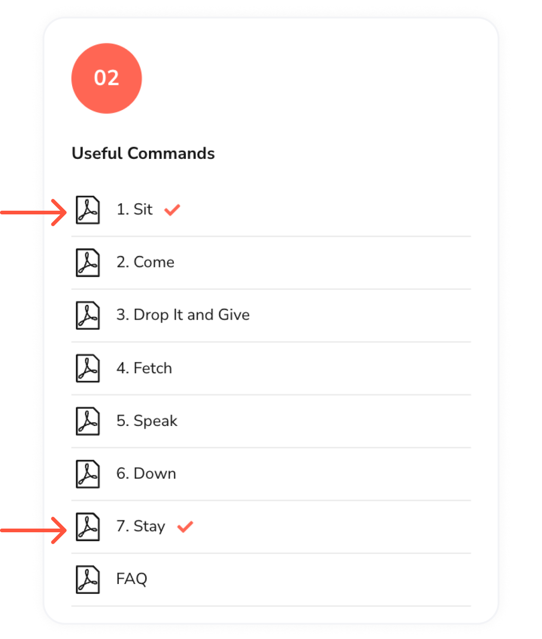Open the PDF icon for Drop It and Give
542x639 pixels.
88,315
